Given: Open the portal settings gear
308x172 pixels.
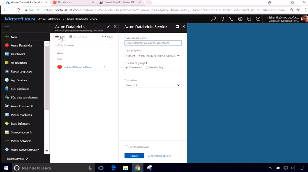Looking at the screenshot, I should pos(240,19).
